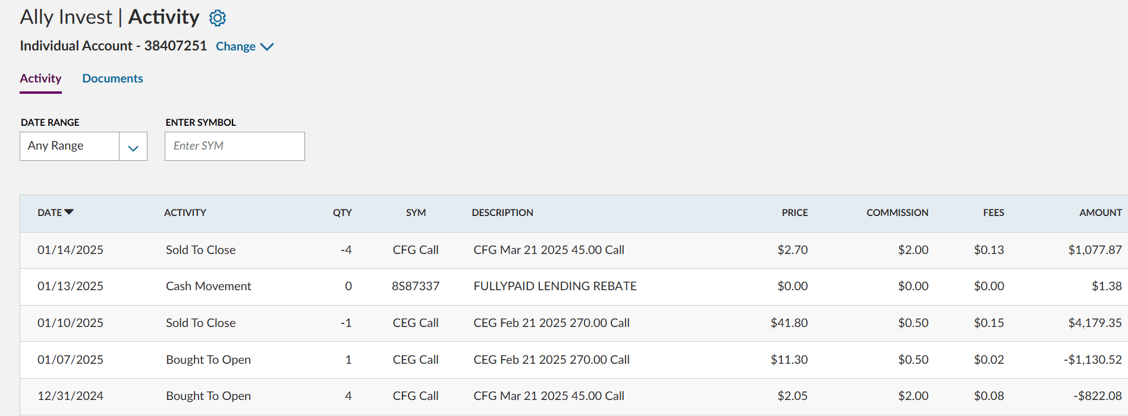Image resolution: width=1128 pixels, height=416 pixels.
Task: Switch to the Documents tab
Action: coord(112,78)
